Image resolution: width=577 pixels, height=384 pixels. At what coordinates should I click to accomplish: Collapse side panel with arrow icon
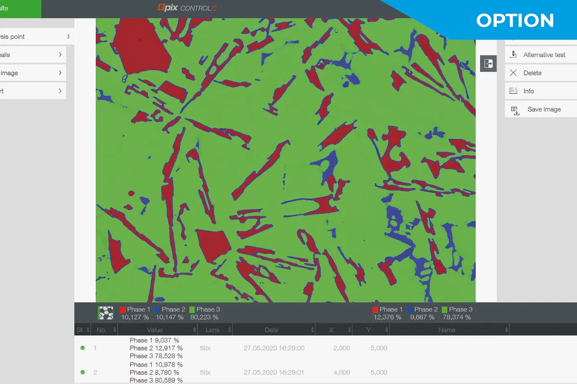click(x=488, y=63)
